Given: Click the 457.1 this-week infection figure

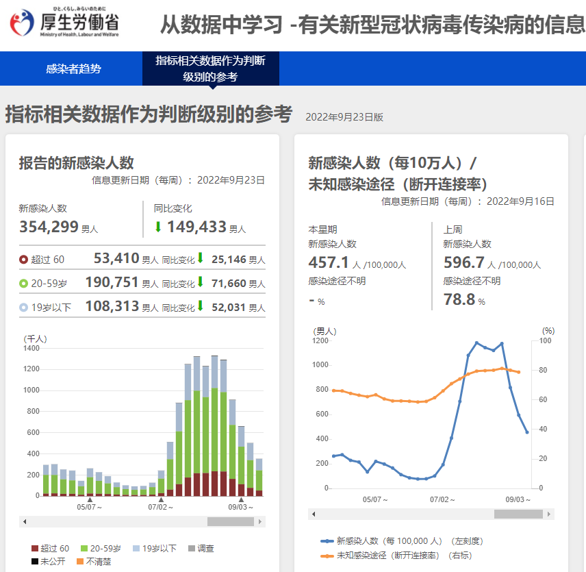Looking at the screenshot, I should click(x=329, y=262).
